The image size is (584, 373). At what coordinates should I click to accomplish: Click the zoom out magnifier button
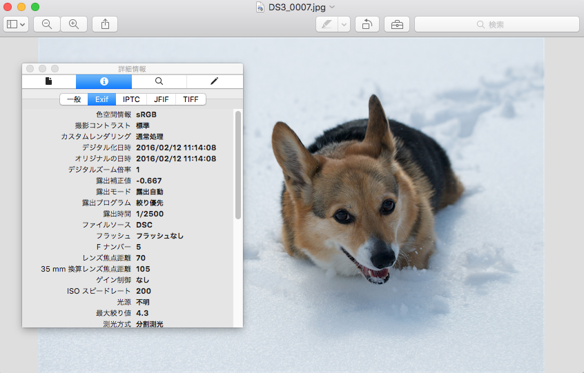point(46,24)
